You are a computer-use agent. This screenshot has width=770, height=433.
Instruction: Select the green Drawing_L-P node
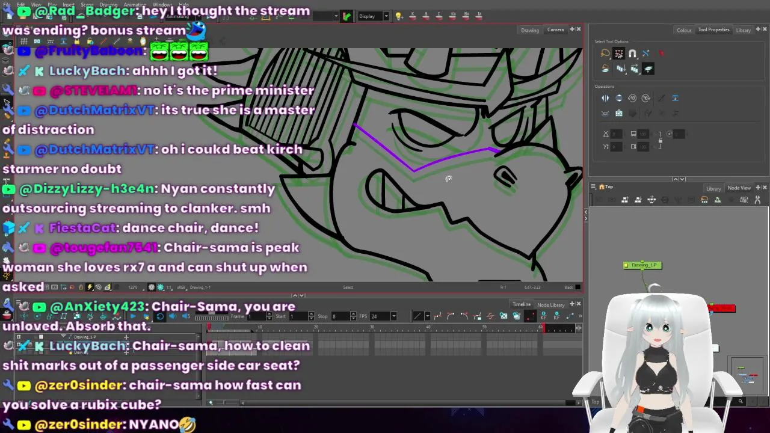tap(642, 265)
